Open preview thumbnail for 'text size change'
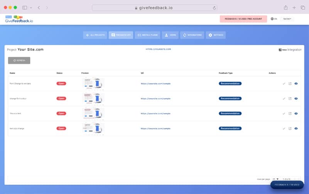This screenshot has width=309, height=194. click(93, 128)
